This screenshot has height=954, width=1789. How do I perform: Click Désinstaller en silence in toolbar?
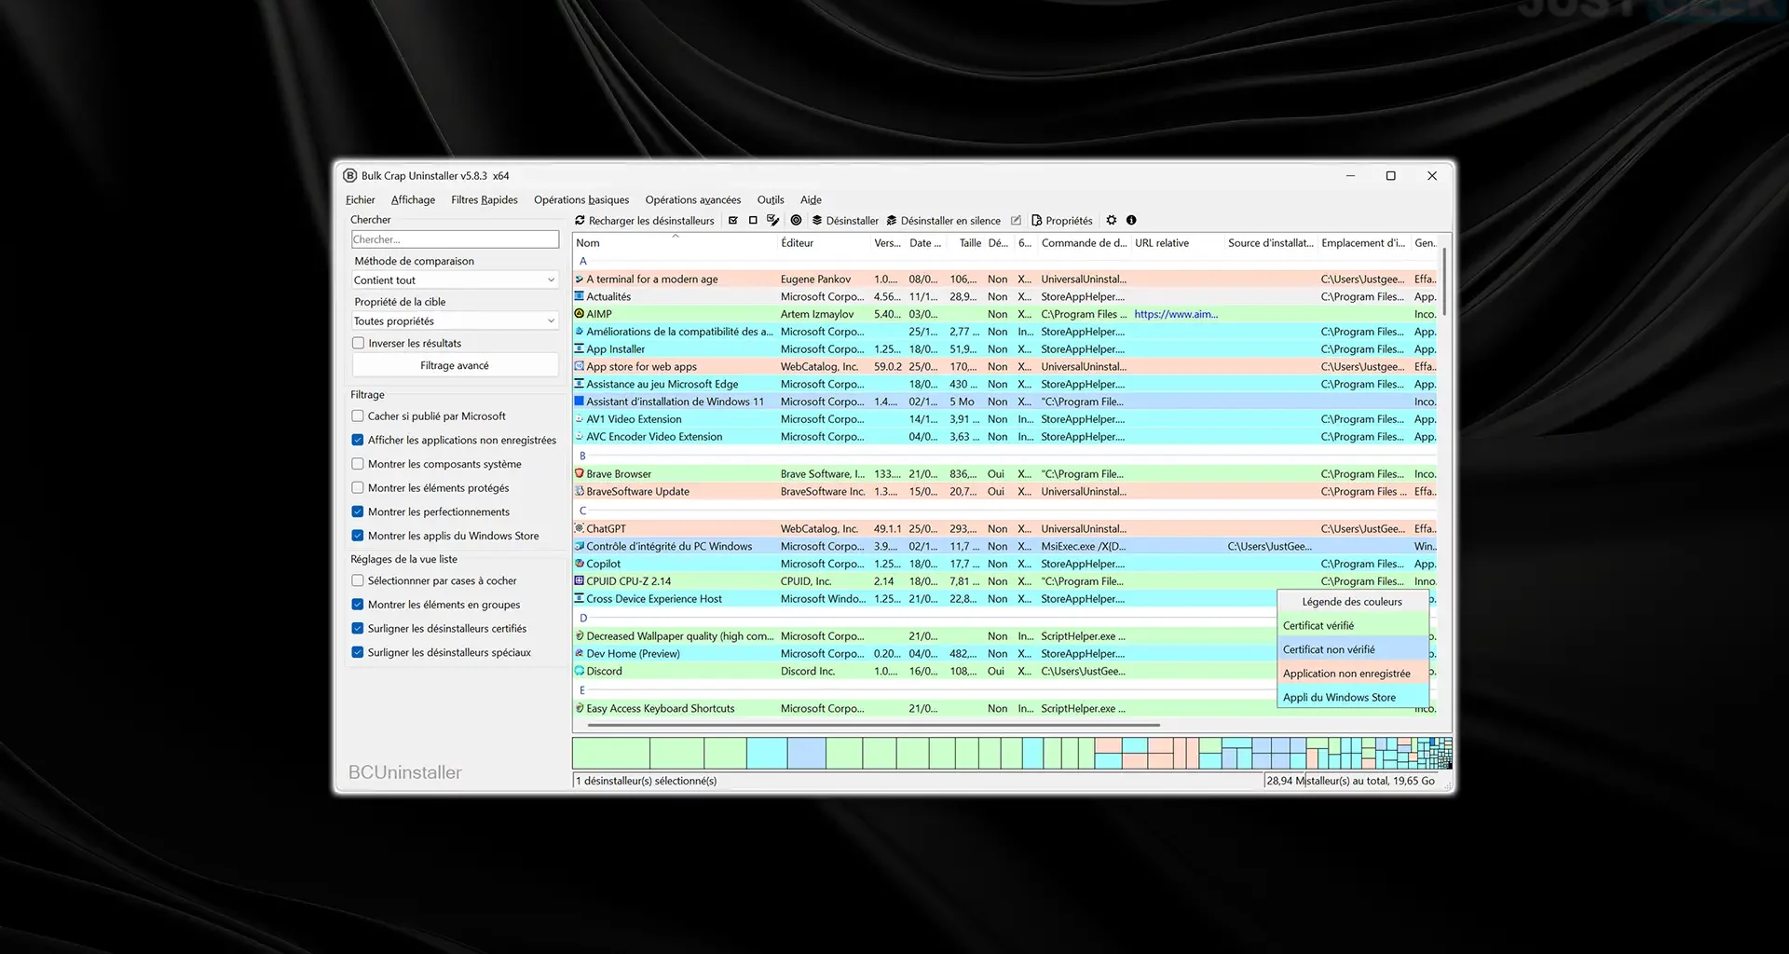(943, 221)
